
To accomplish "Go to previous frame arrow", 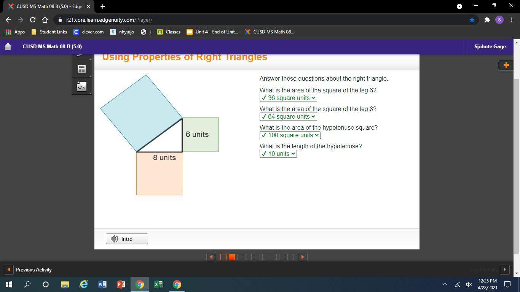I will [211, 257].
